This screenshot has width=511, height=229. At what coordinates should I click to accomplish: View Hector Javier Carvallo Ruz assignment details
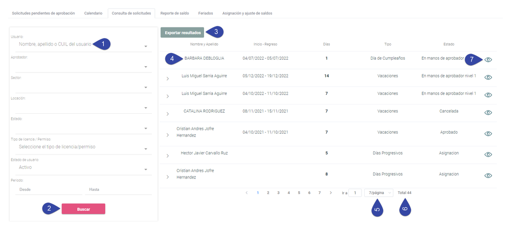pyautogui.click(x=488, y=155)
